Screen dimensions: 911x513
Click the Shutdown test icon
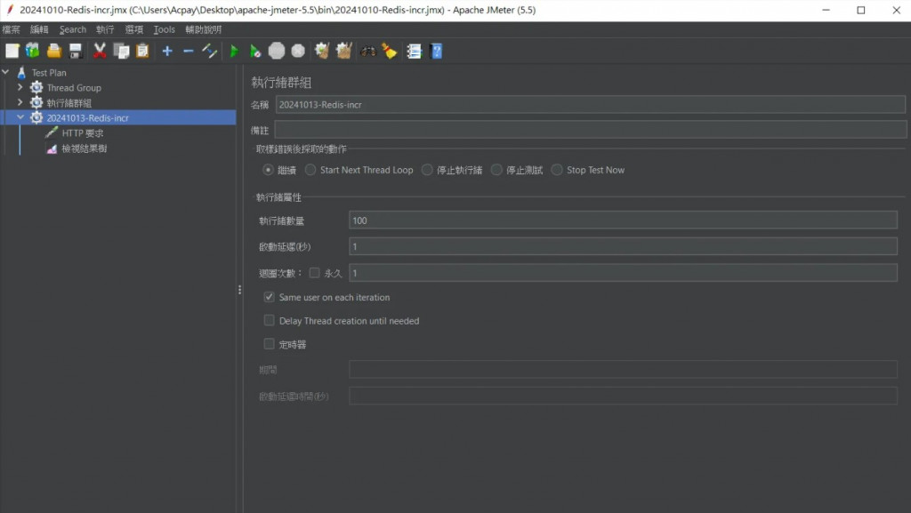tap(298, 51)
